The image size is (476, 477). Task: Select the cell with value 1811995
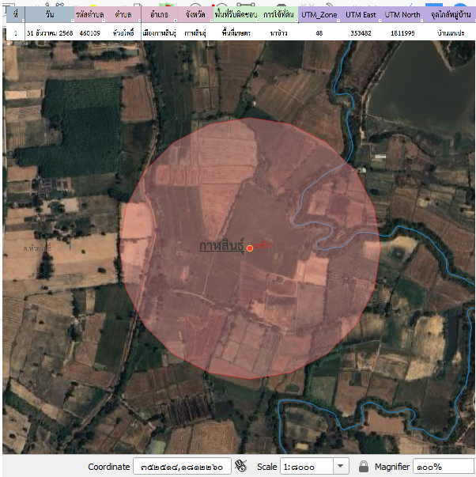pyautogui.click(x=402, y=33)
